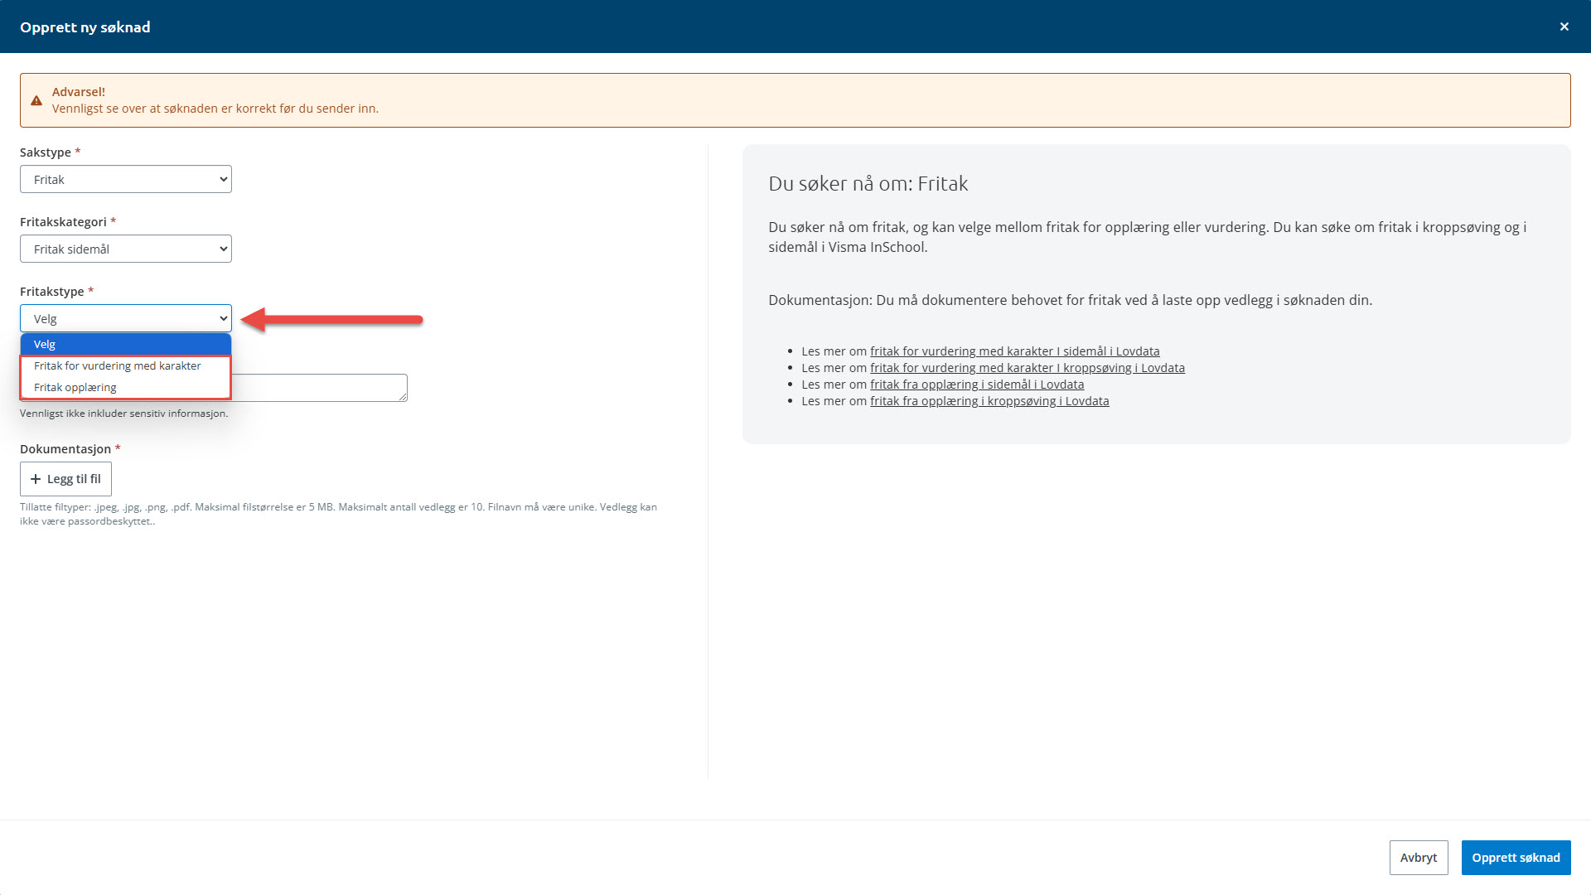Viewport: 1591px width, 895px height.
Task: Click the warning triangle icon
Action: pyautogui.click(x=36, y=100)
